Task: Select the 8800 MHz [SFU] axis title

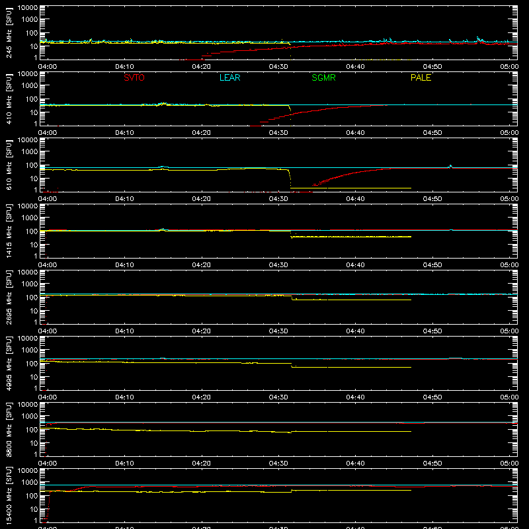Action: pos(9,429)
